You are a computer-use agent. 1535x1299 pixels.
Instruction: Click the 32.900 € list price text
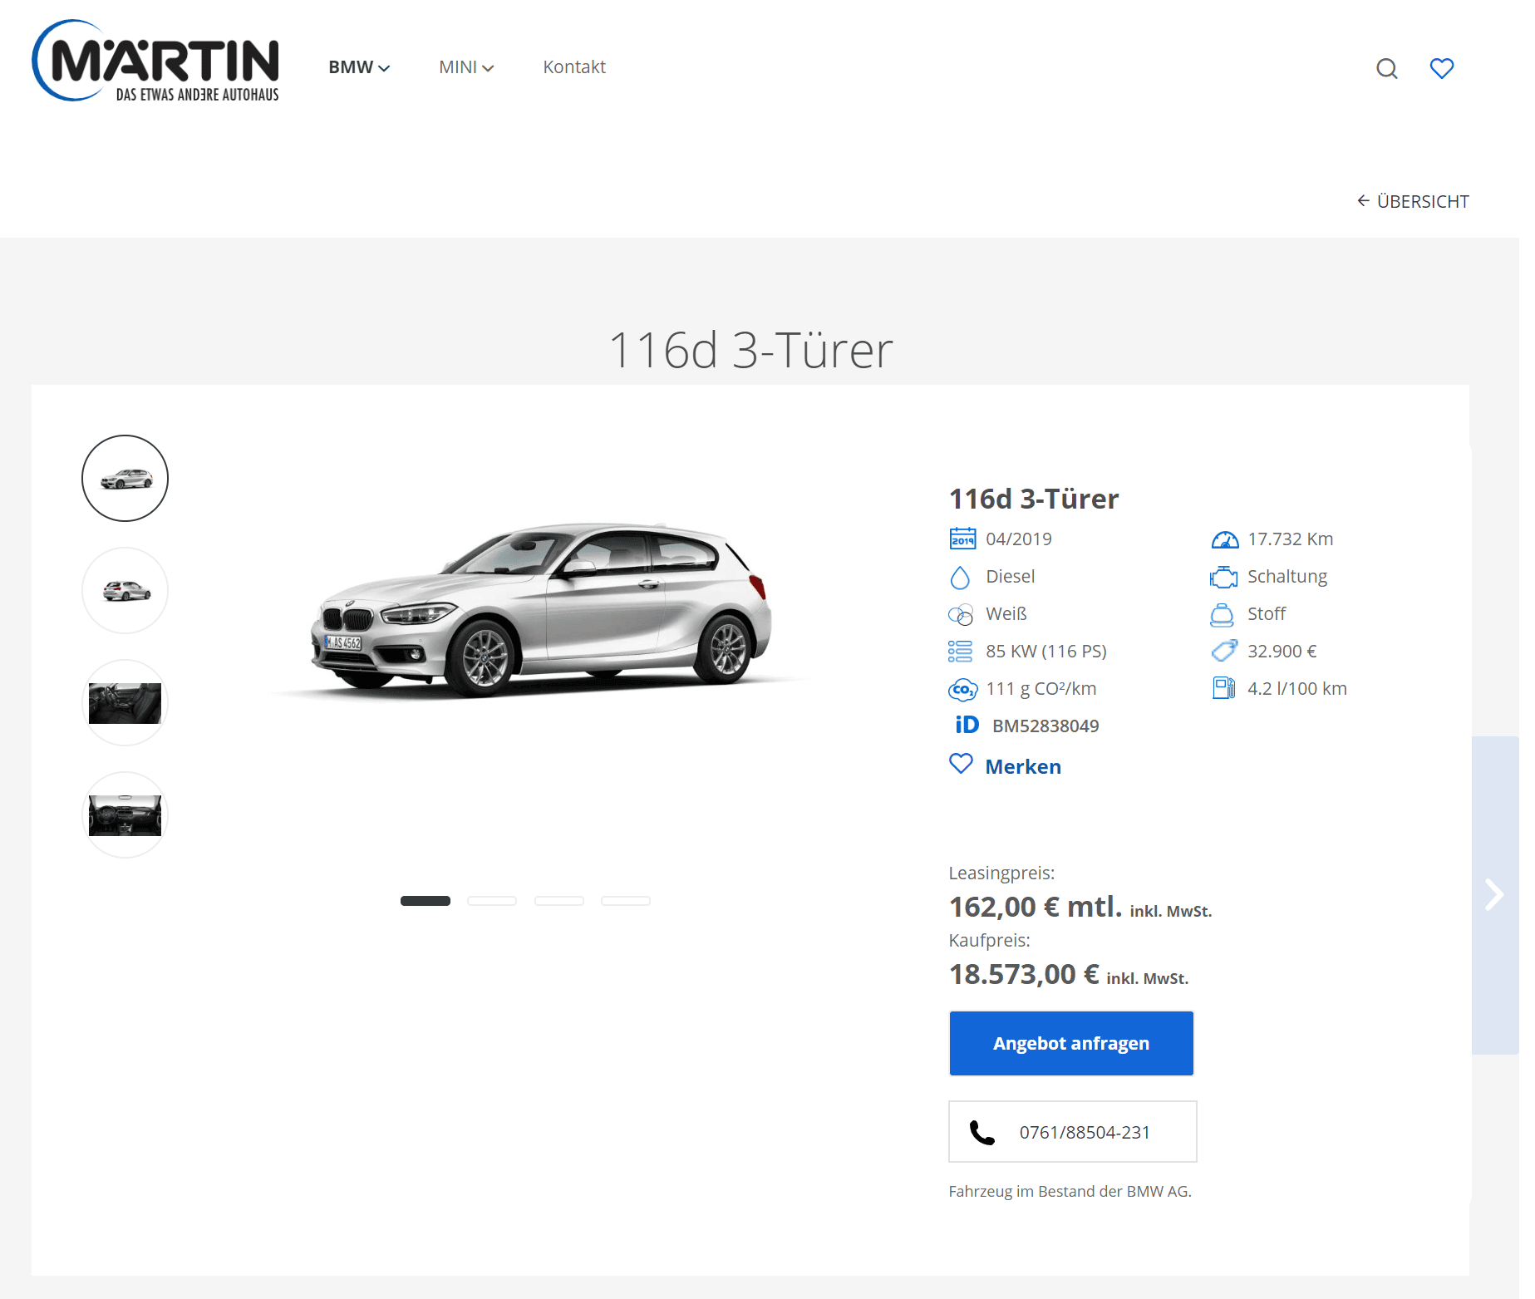pos(1282,652)
